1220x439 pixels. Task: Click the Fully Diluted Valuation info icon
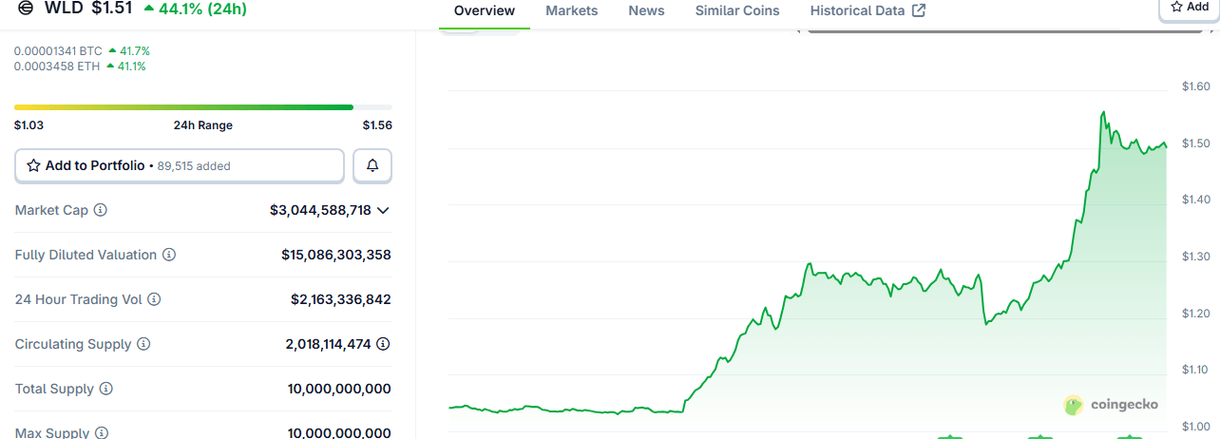(x=169, y=255)
